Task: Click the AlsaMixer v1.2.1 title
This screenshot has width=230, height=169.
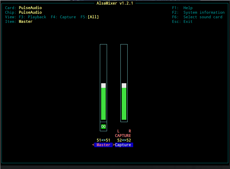Action: pyautogui.click(x=115, y=3)
